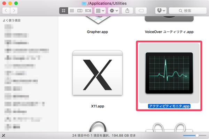This screenshot has width=209, height=139.
Task: Select the Activity Monitor heartbeat icon
Action: tap(169, 73)
